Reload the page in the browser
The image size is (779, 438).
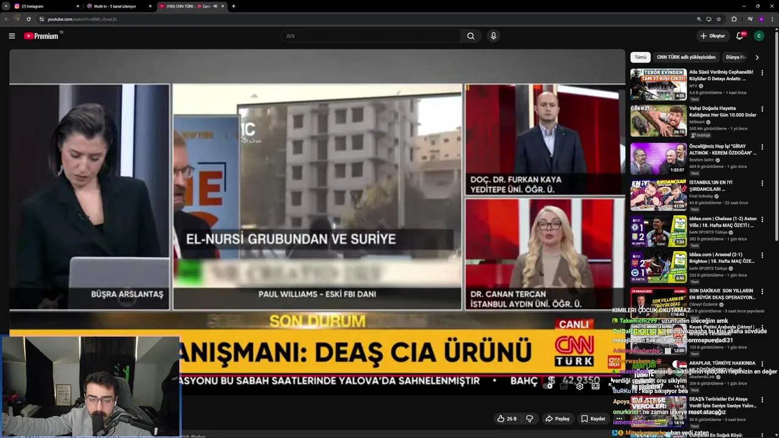click(28, 19)
